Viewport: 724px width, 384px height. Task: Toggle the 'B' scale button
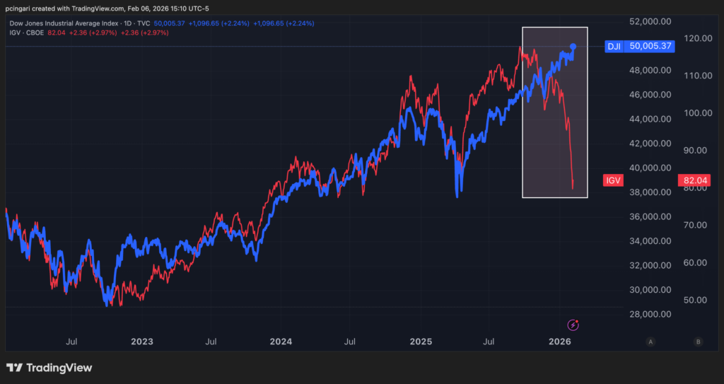(x=698, y=342)
